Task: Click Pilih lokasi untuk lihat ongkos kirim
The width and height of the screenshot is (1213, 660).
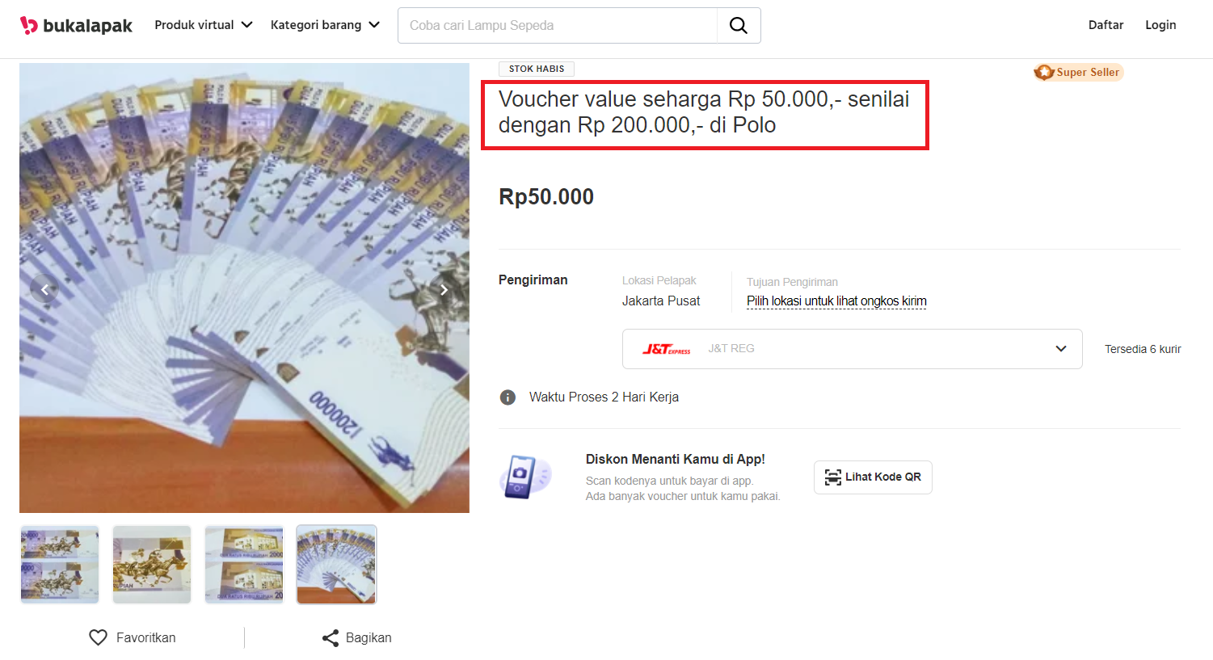Action: (836, 301)
